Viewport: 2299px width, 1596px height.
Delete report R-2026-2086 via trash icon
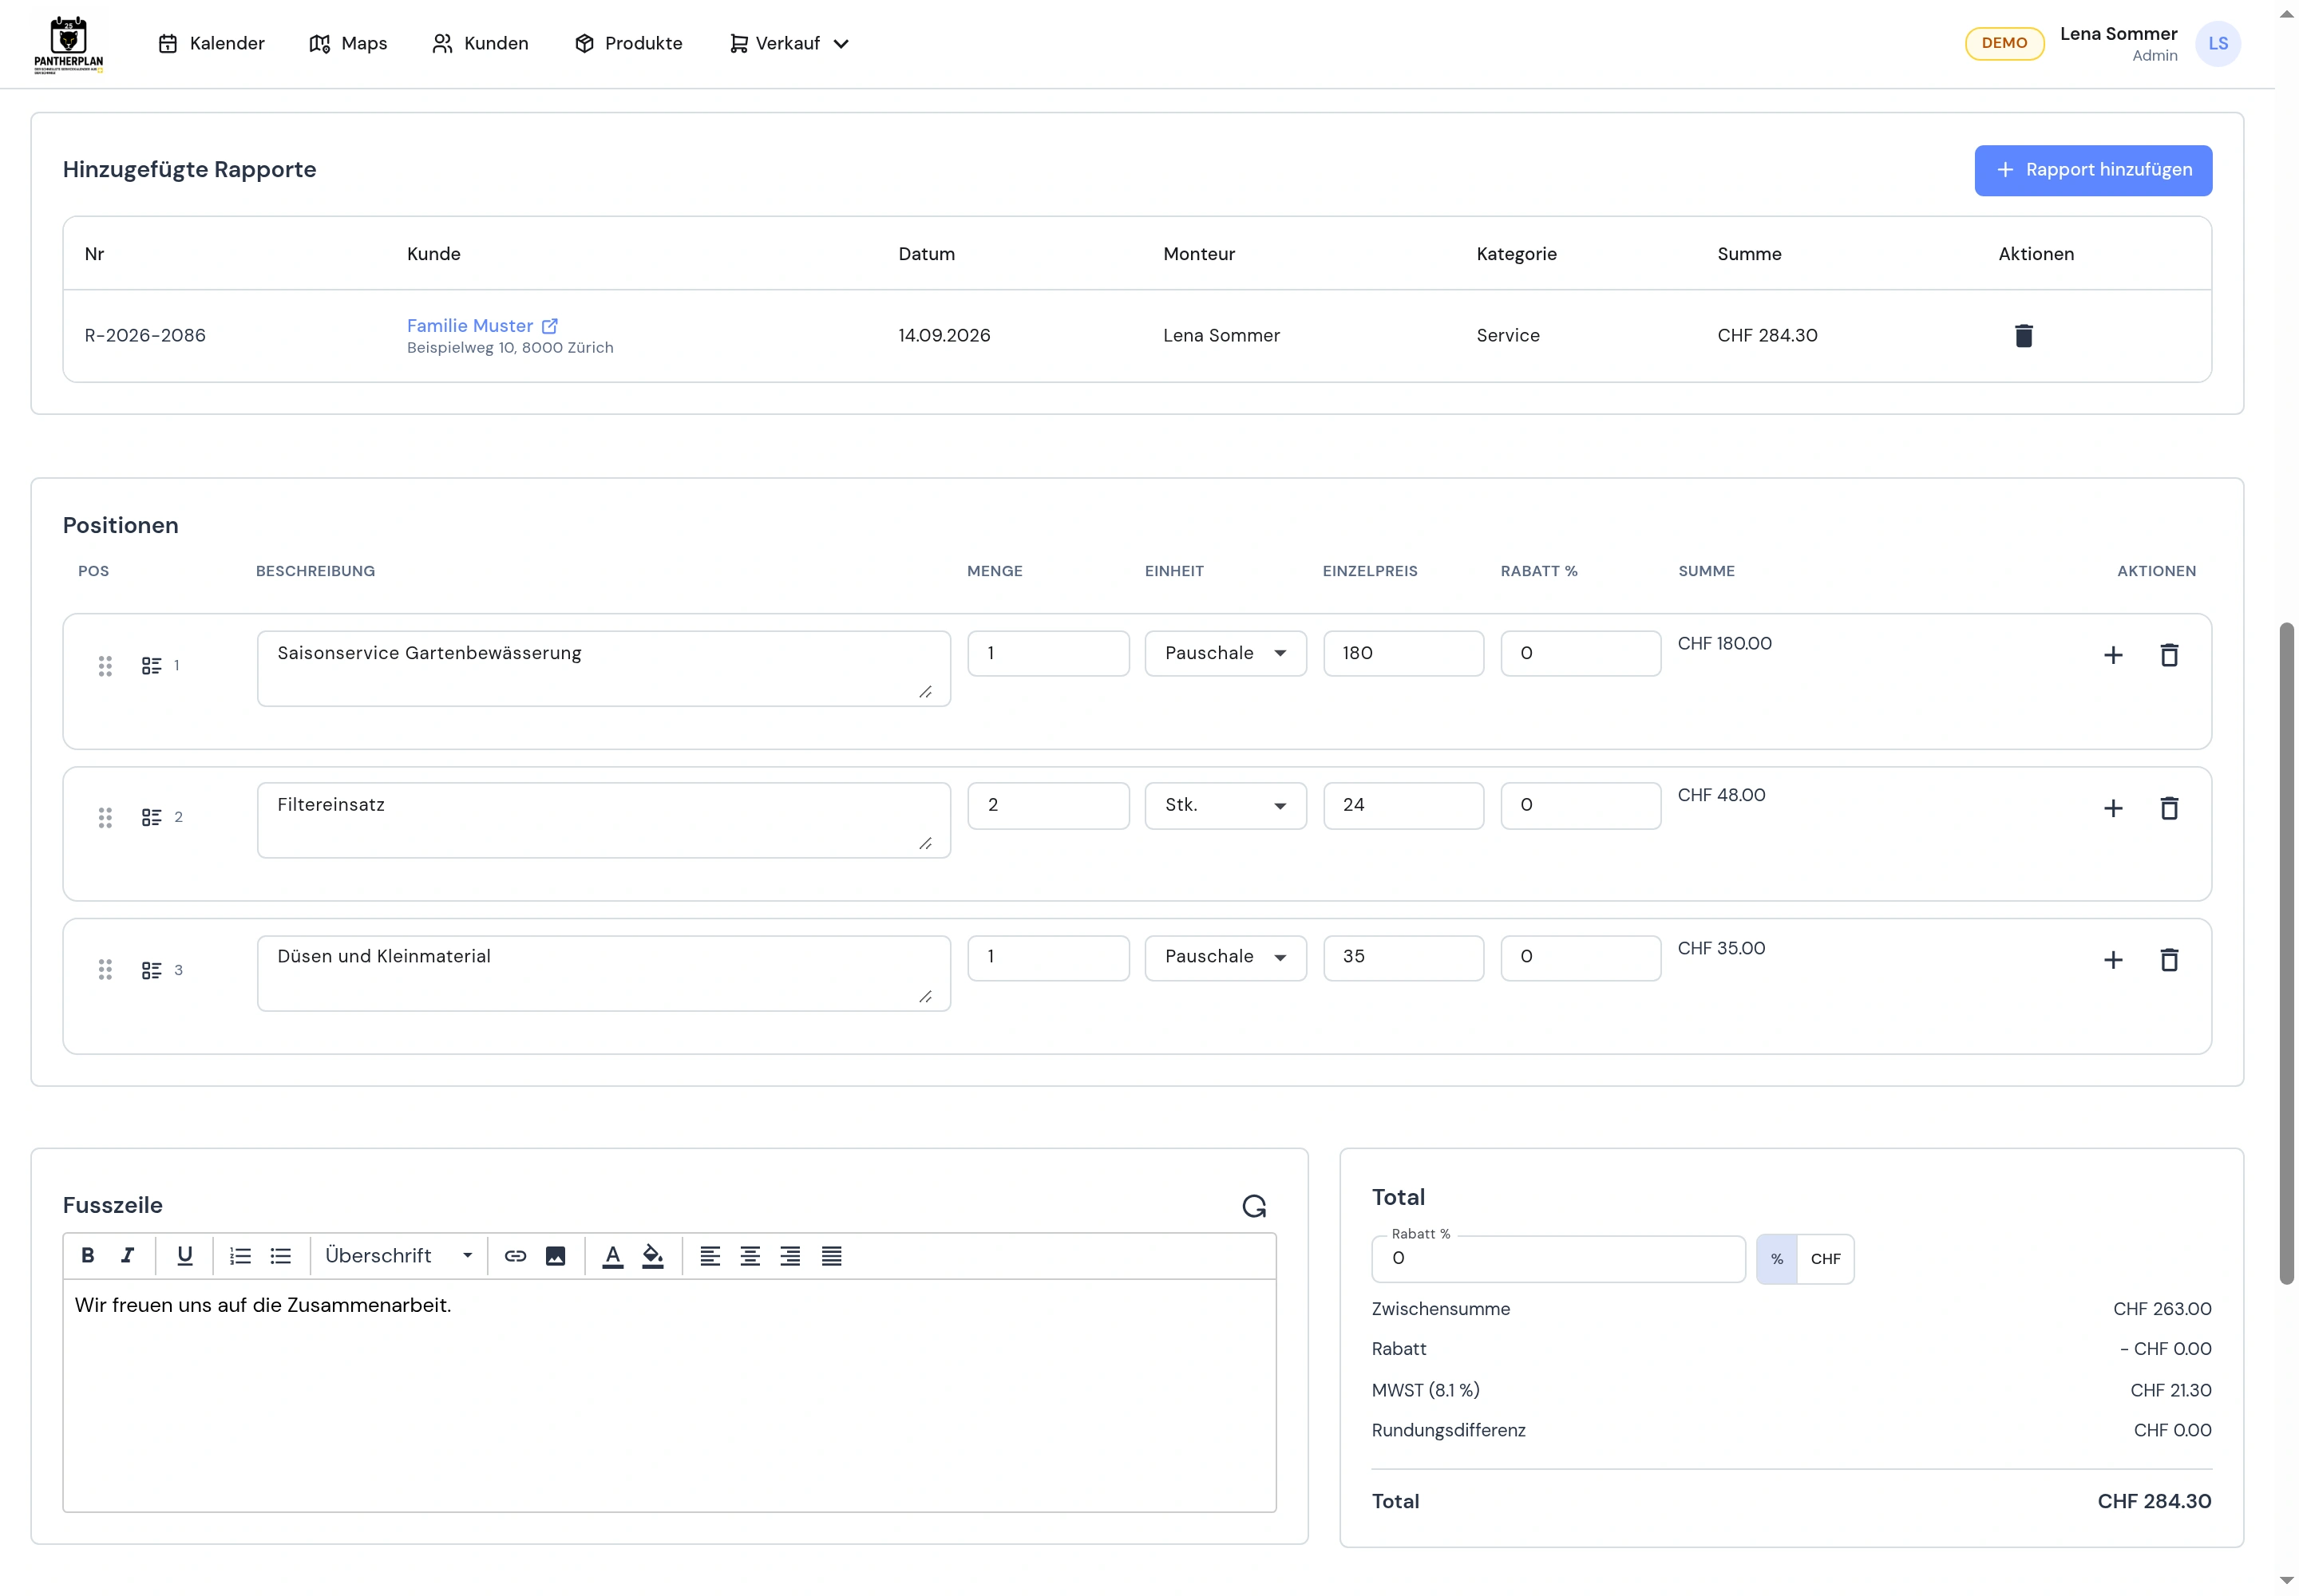tap(2022, 335)
